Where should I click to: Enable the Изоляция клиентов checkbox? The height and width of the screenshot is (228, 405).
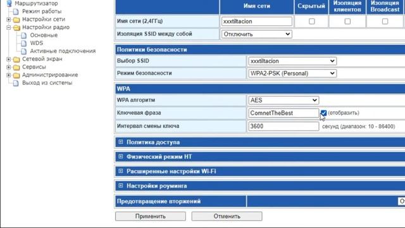click(347, 21)
